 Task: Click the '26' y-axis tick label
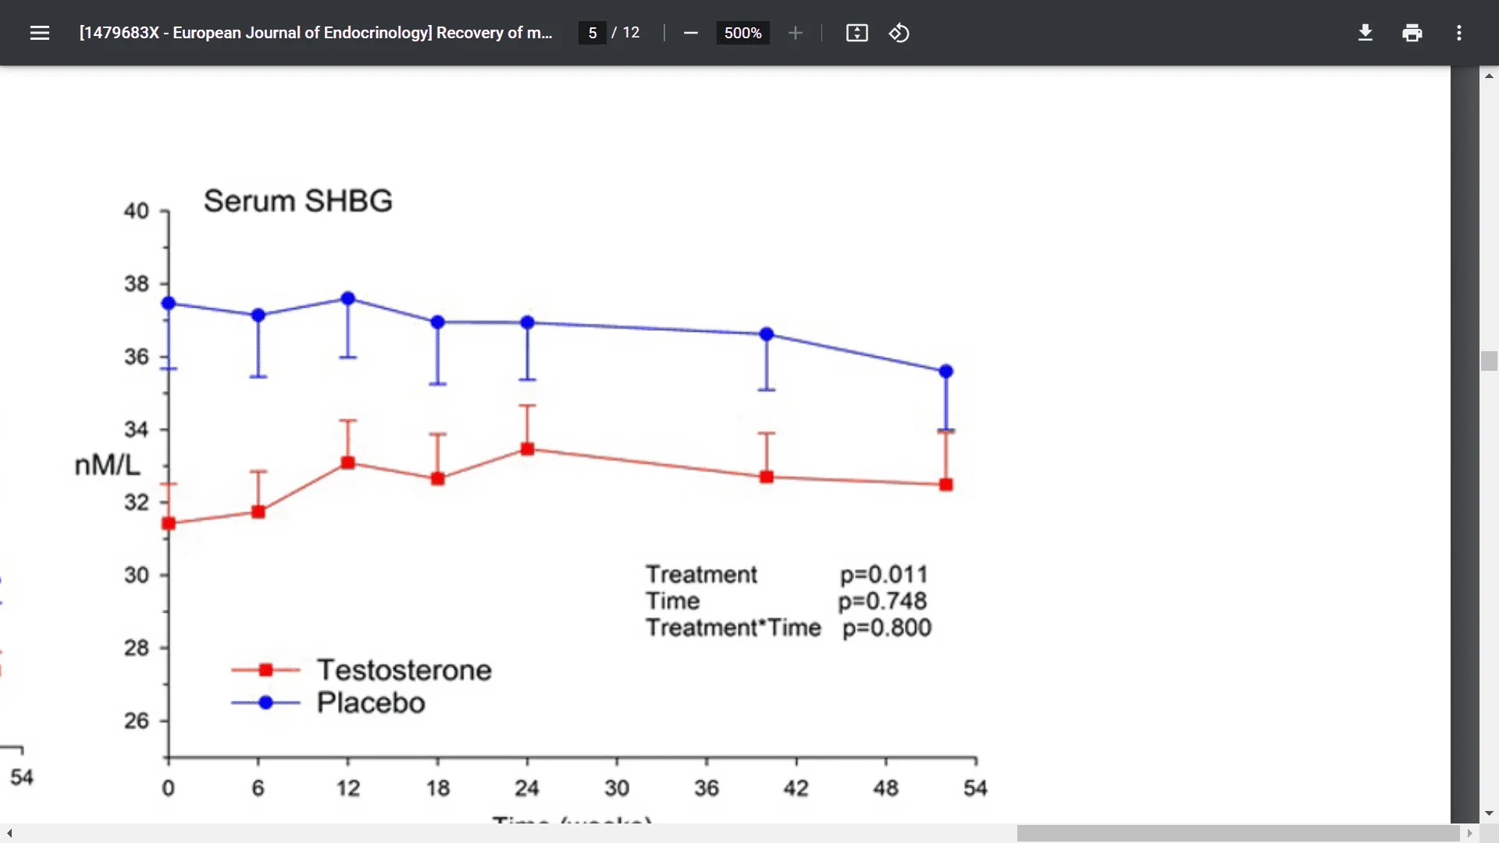(136, 720)
